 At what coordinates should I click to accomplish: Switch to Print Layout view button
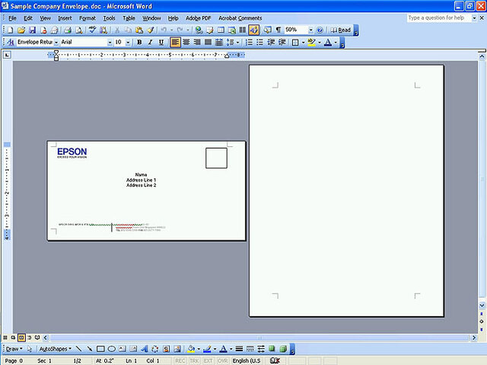[21, 338]
